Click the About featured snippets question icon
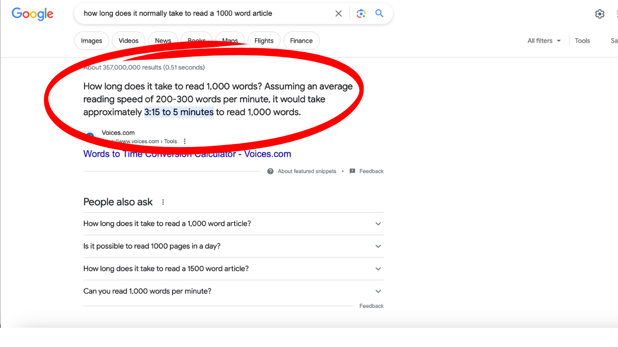The width and height of the screenshot is (618, 347). pos(270,171)
